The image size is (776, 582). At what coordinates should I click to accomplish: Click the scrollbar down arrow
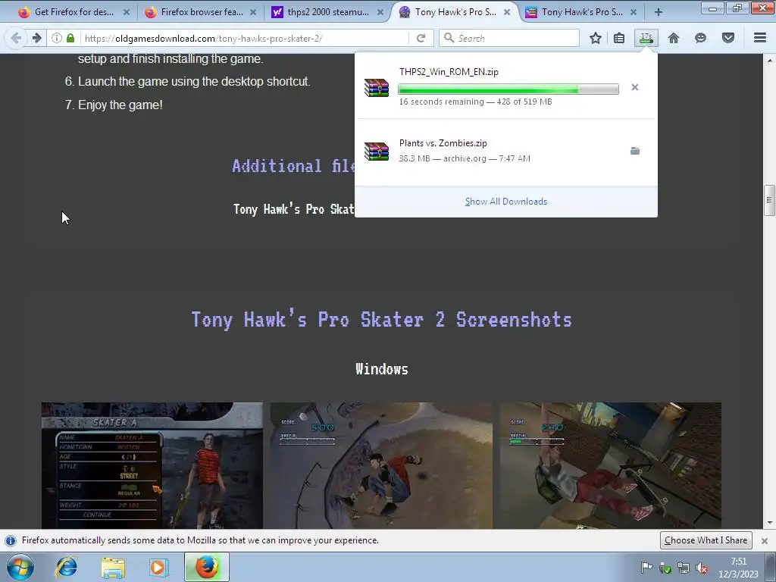coord(769,523)
